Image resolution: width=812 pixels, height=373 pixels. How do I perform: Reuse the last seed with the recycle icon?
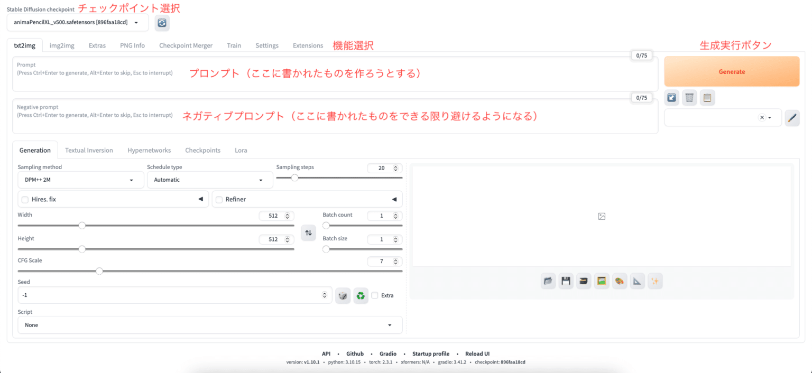point(361,295)
